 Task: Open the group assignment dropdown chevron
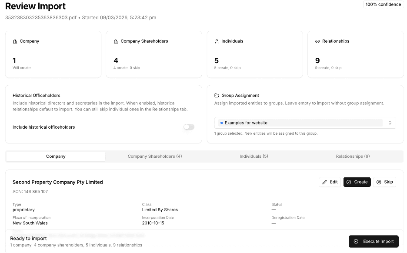click(x=390, y=123)
